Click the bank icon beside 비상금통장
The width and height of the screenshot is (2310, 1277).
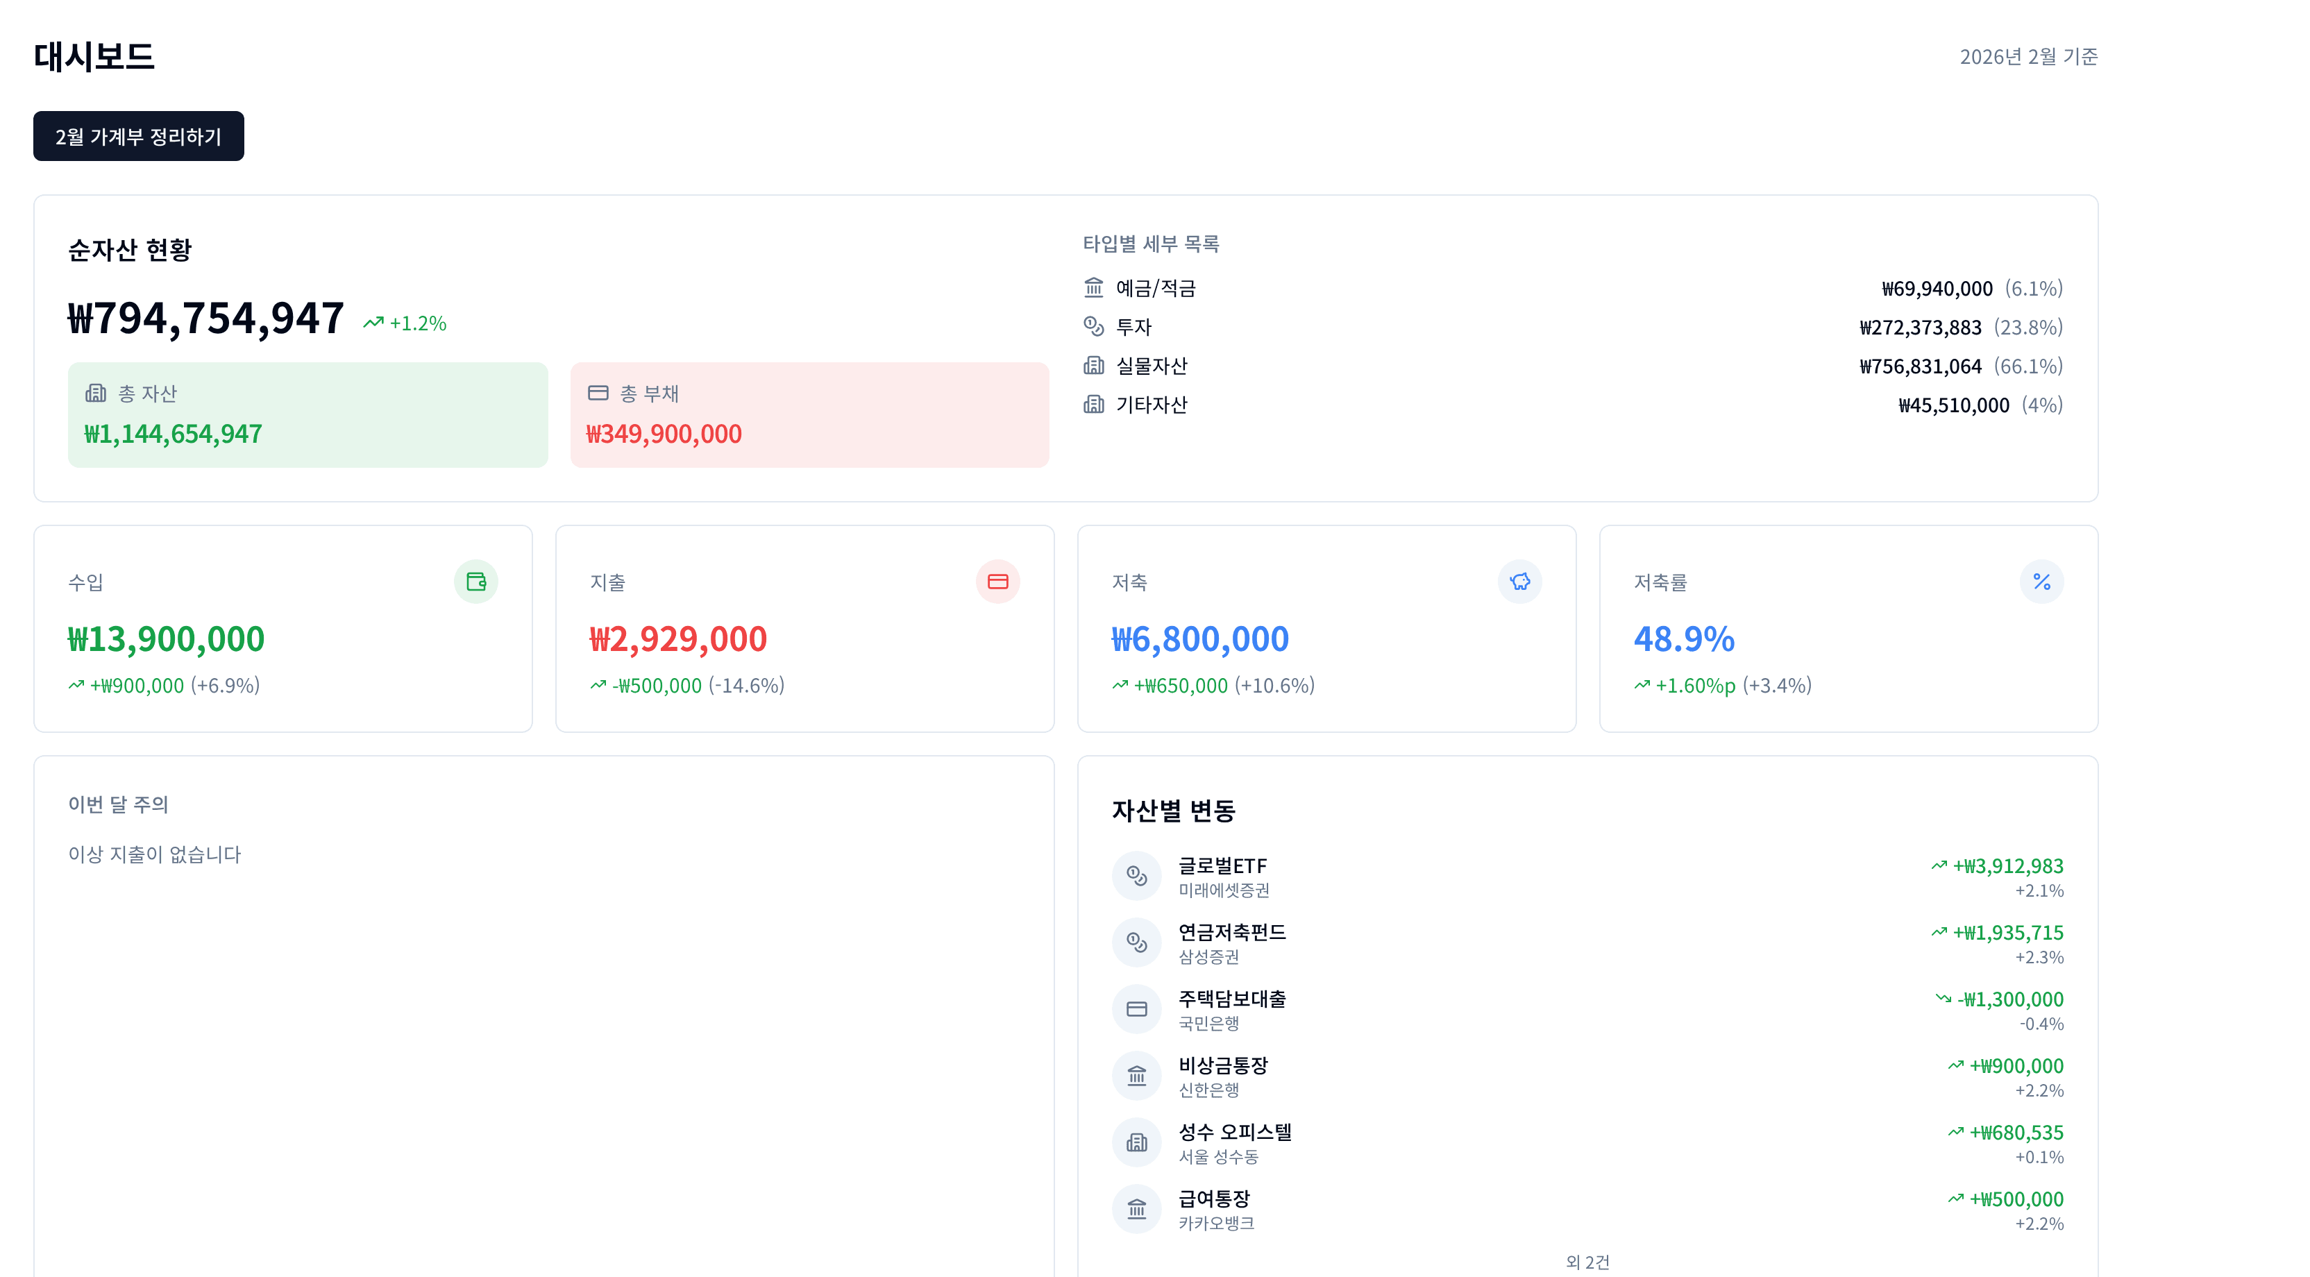tap(1136, 1075)
